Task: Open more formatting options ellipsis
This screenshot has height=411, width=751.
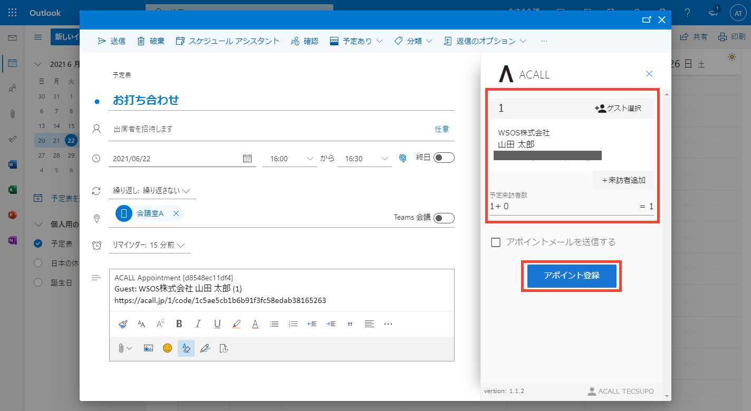Action: tap(388, 324)
